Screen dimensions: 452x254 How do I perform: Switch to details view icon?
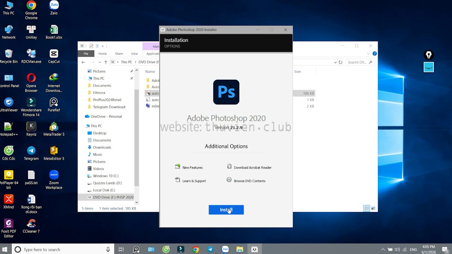(367, 208)
